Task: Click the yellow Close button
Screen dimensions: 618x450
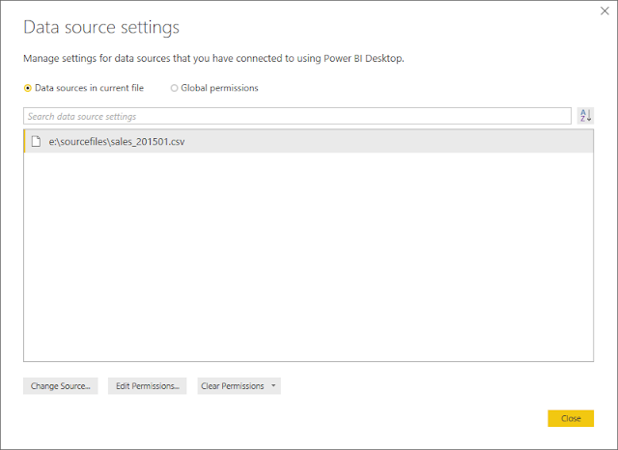Action: pyautogui.click(x=571, y=418)
